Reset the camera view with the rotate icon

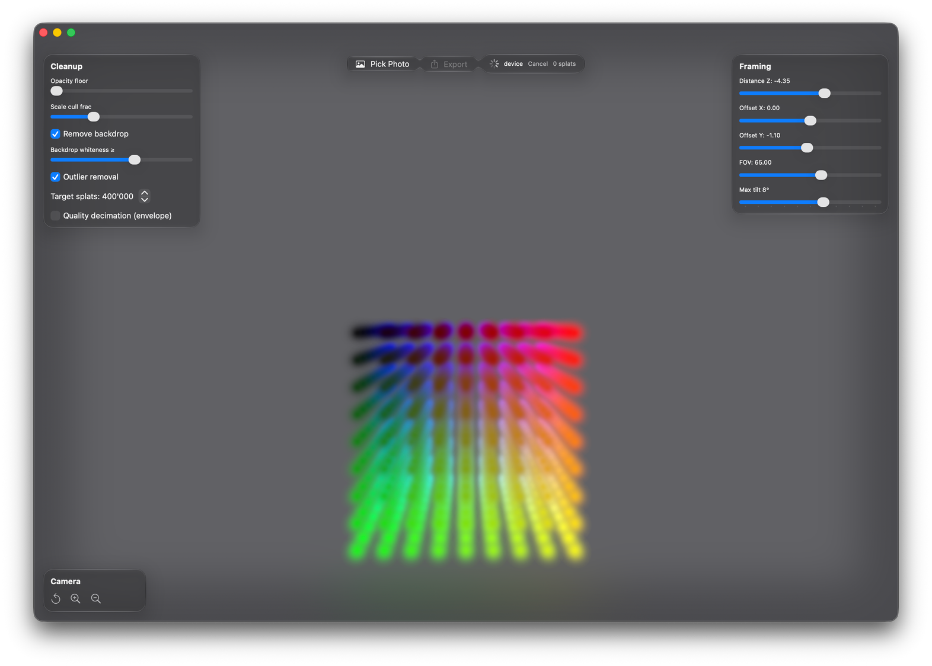pos(56,598)
